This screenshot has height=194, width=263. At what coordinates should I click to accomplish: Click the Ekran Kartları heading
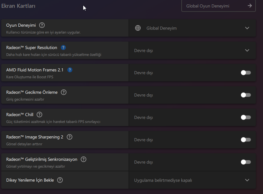click(18, 6)
